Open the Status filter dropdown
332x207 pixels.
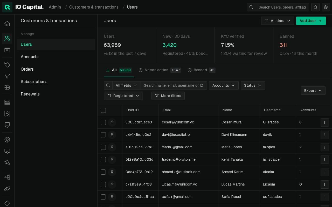[253, 85]
